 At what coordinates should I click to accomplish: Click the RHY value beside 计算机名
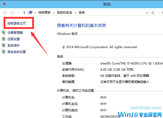[x=103, y=98]
